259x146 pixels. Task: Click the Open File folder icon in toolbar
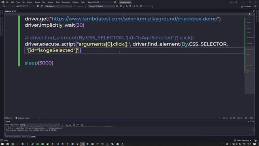[x=17, y=6]
